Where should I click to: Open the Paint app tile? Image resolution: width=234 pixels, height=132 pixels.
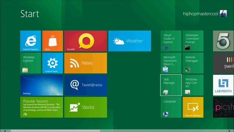tap(223, 63)
